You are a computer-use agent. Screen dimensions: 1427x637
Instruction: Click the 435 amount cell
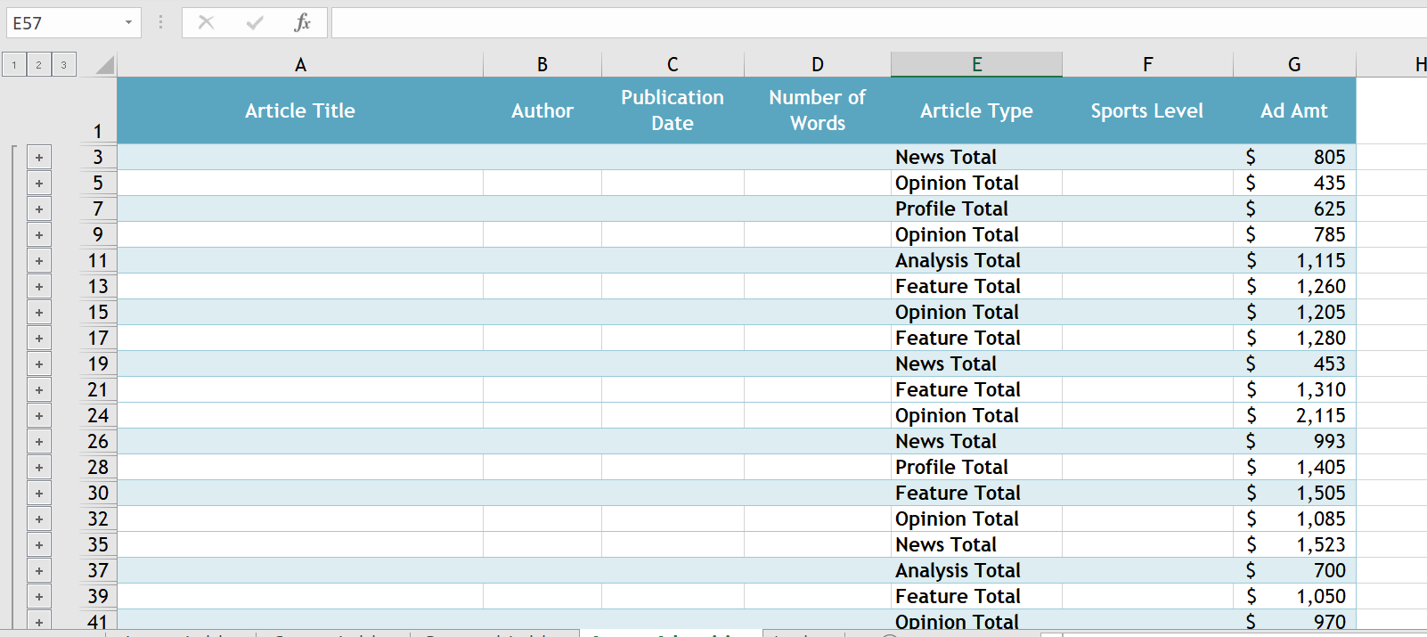pyautogui.click(x=1294, y=184)
